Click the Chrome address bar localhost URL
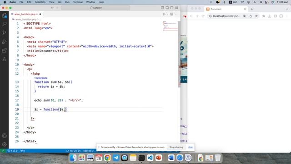This screenshot has height=164, width=291. [x=226, y=16]
